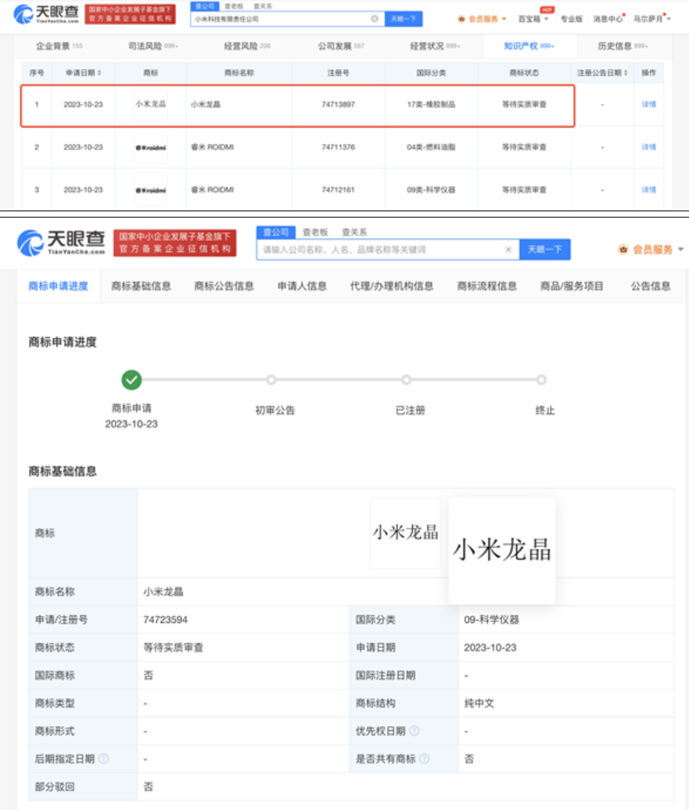Switch to the 经营状况 tab
The width and height of the screenshot is (689, 810).
point(435,46)
